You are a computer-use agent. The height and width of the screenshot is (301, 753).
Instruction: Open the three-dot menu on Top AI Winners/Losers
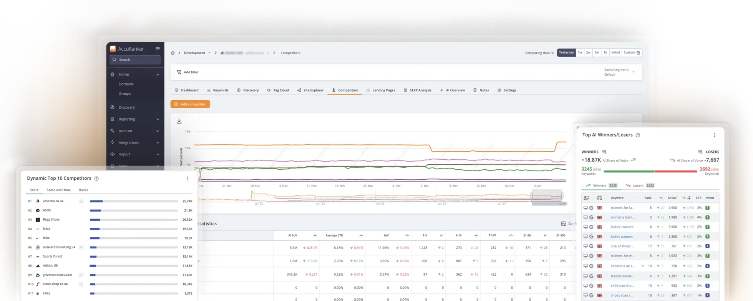(715, 135)
